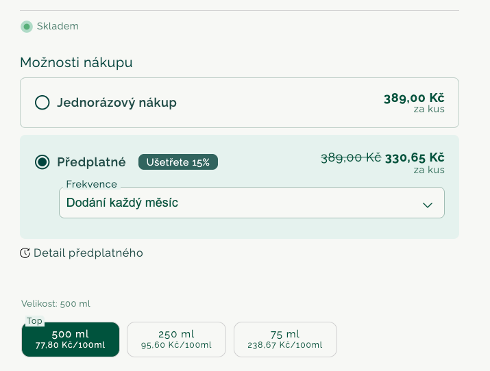Click the 330,65 Kč subscription price

tap(415, 157)
